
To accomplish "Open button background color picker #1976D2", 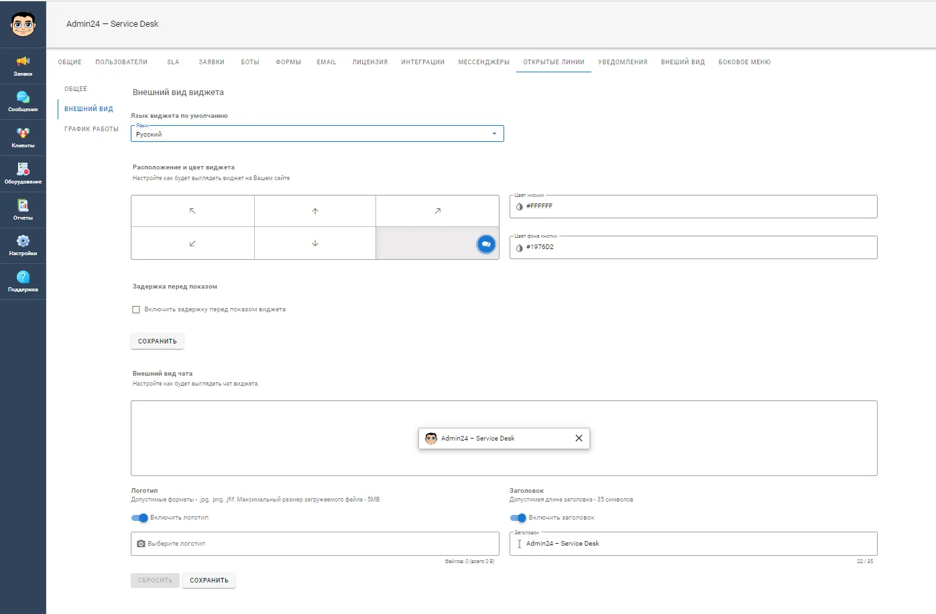I will 520,248.
